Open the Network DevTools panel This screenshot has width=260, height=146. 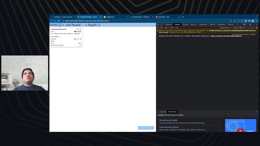point(193,24)
